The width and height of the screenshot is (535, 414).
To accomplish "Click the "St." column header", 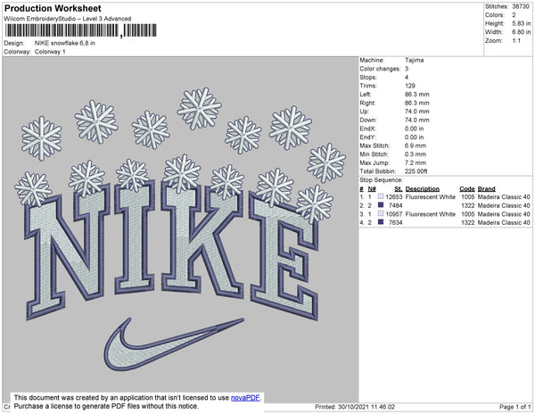I will (399, 189).
